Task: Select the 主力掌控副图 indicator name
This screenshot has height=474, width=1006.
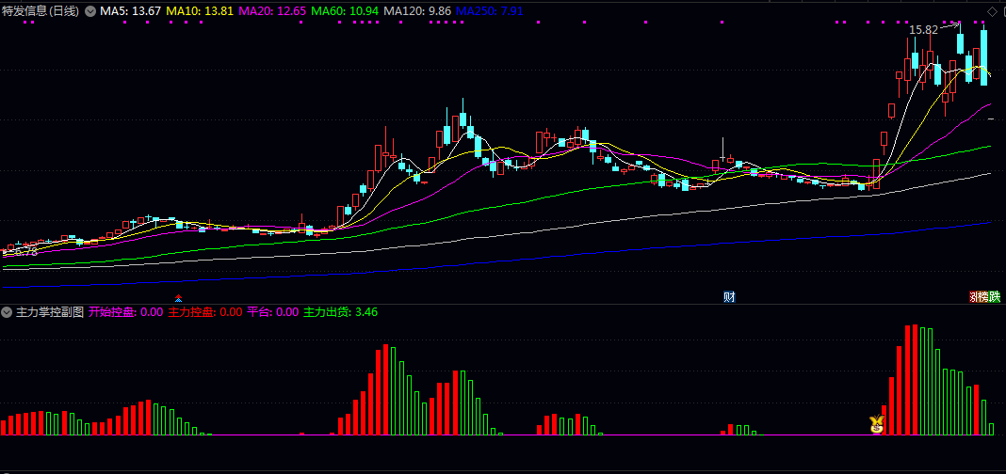Action: tap(50, 312)
